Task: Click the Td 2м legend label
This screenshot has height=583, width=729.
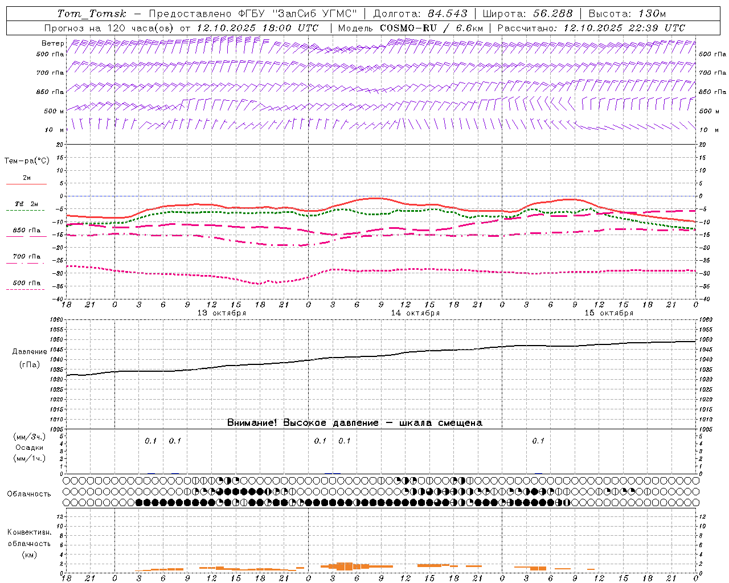Action: coord(26,204)
